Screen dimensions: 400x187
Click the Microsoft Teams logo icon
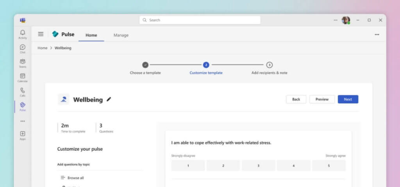(x=23, y=20)
